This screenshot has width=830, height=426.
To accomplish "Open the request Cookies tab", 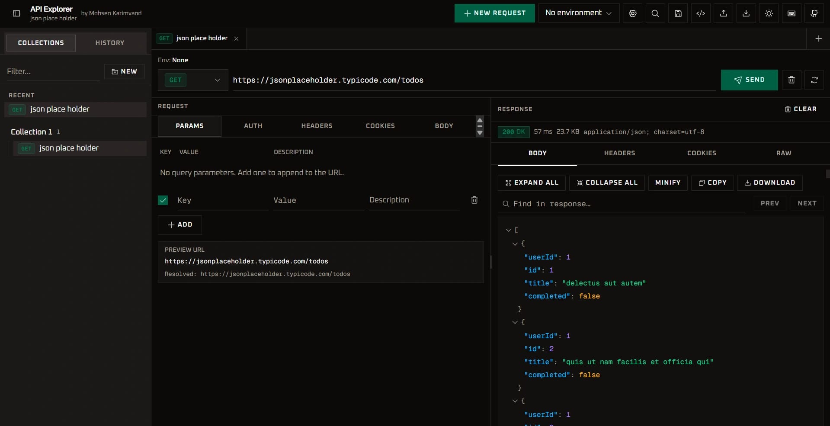I will click(x=380, y=126).
